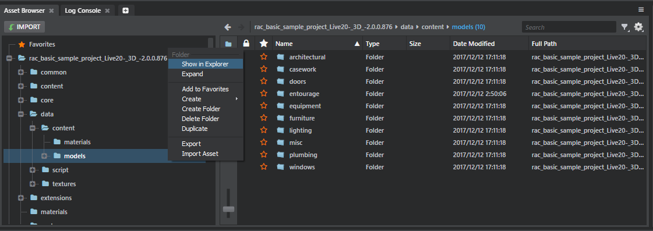Toggle favorite star for windows folder

(x=263, y=167)
